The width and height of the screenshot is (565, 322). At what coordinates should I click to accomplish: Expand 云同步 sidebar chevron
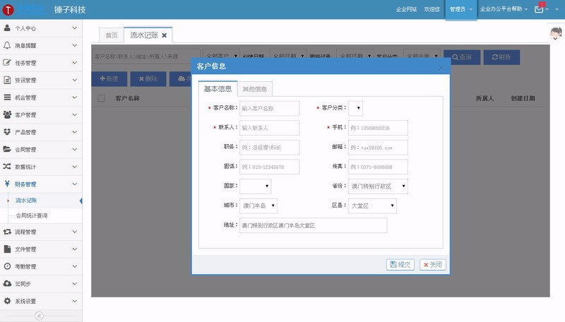pyautogui.click(x=75, y=284)
